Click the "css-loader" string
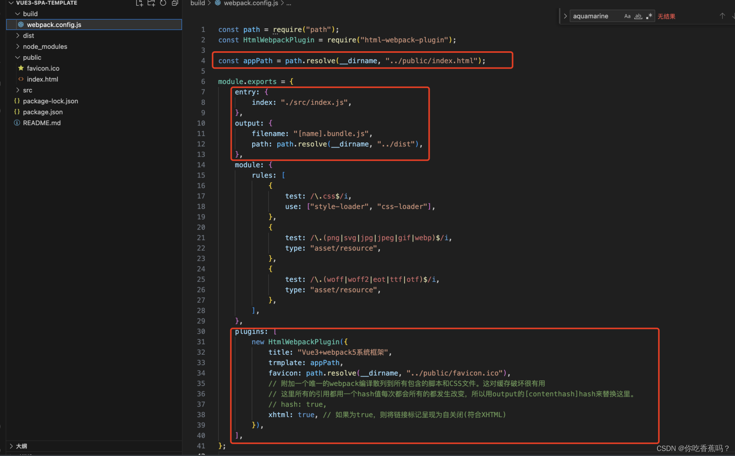Screen dimensions: 735x456 click(x=402, y=207)
